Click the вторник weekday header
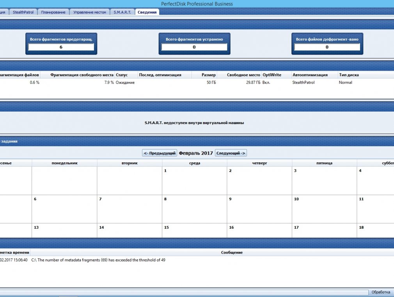This screenshot has height=297, width=394. 130,163
